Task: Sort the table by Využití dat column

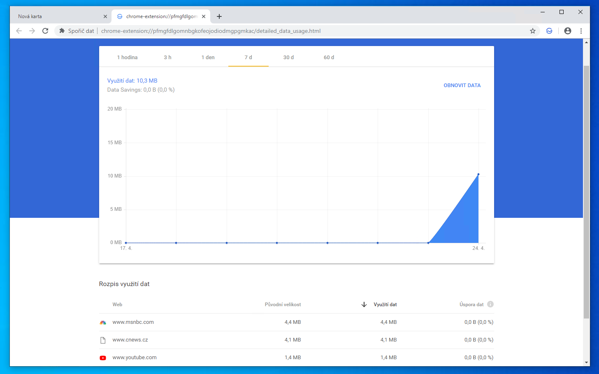Action: pos(385,305)
